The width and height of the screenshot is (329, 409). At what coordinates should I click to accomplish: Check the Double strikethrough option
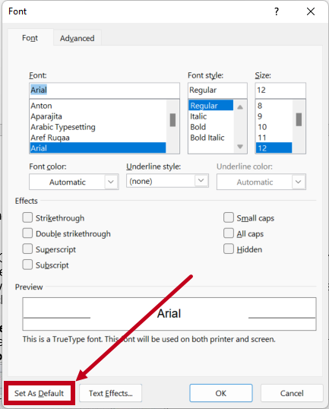27,233
